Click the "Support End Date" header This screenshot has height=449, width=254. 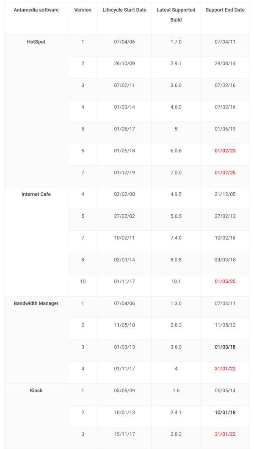[x=225, y=10]
